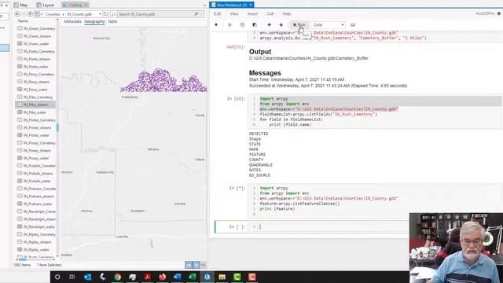Click the IN_Ripley_water feature class icon
503x283 pixels.
pyautogui.click(x=20, y=249)
